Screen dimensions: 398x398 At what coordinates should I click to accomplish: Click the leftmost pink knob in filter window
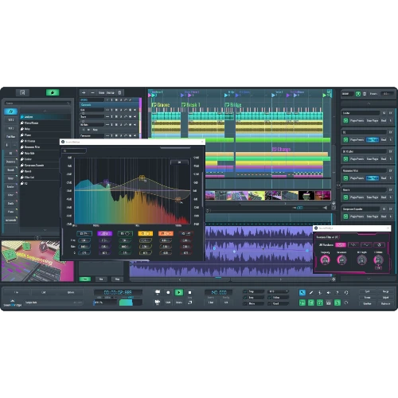coord(325,260)
